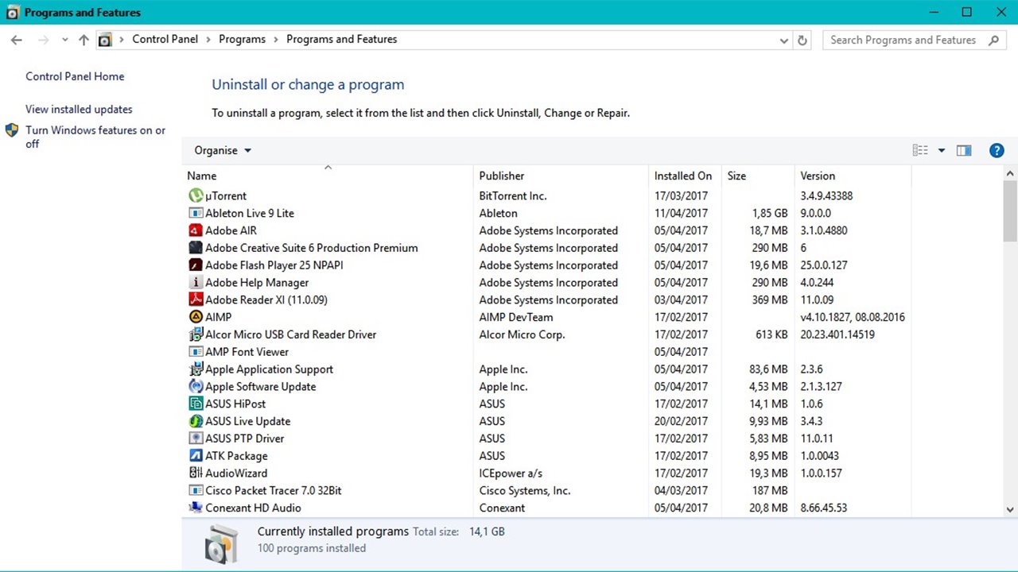Click the Search Programs and Features box
The image size is (1018, 572).
point(903,40)
